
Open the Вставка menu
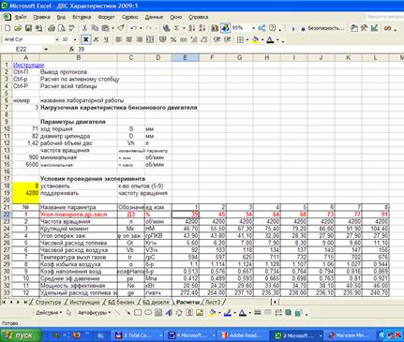[82, 17]
